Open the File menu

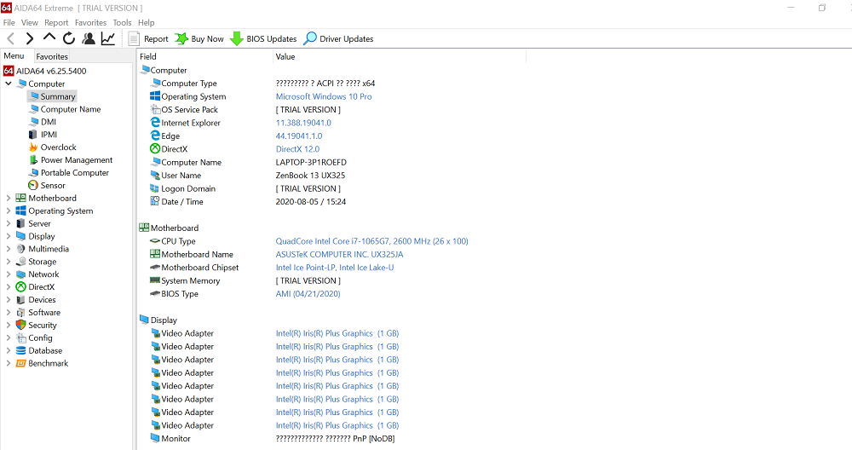[9, 22]
